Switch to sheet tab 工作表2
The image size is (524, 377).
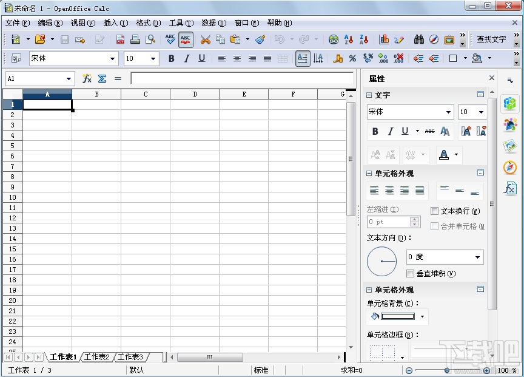[x=98, y=357]
